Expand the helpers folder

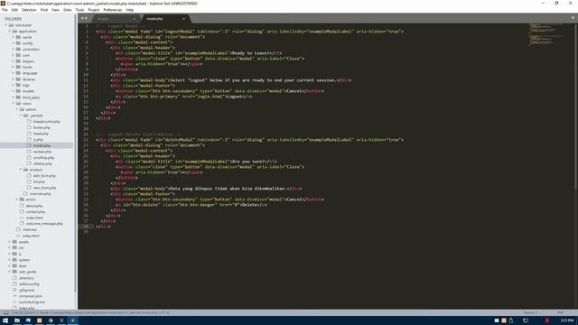coord(14,61)
